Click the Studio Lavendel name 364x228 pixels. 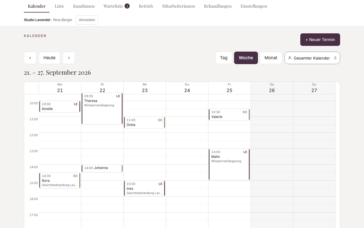tap(37, 20)
